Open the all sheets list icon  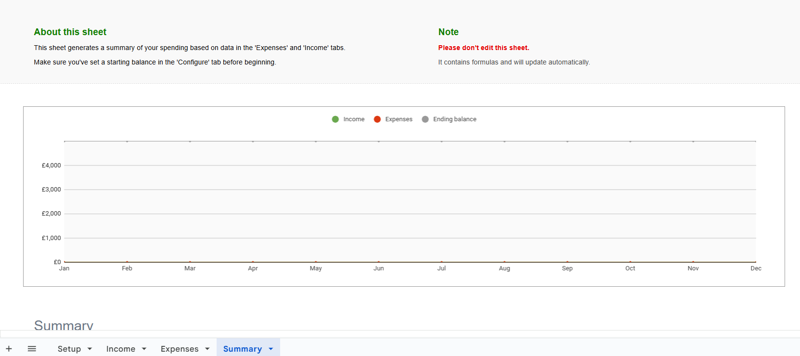32,349
